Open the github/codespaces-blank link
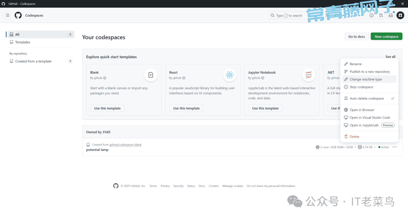 125,145
